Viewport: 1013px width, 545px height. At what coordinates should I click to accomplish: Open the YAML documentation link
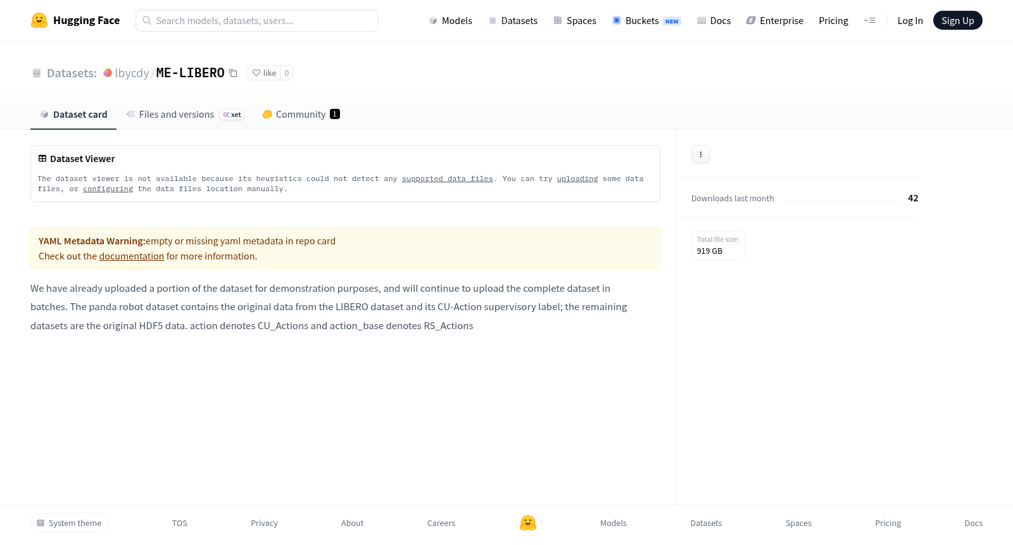[x=132, y=256]
